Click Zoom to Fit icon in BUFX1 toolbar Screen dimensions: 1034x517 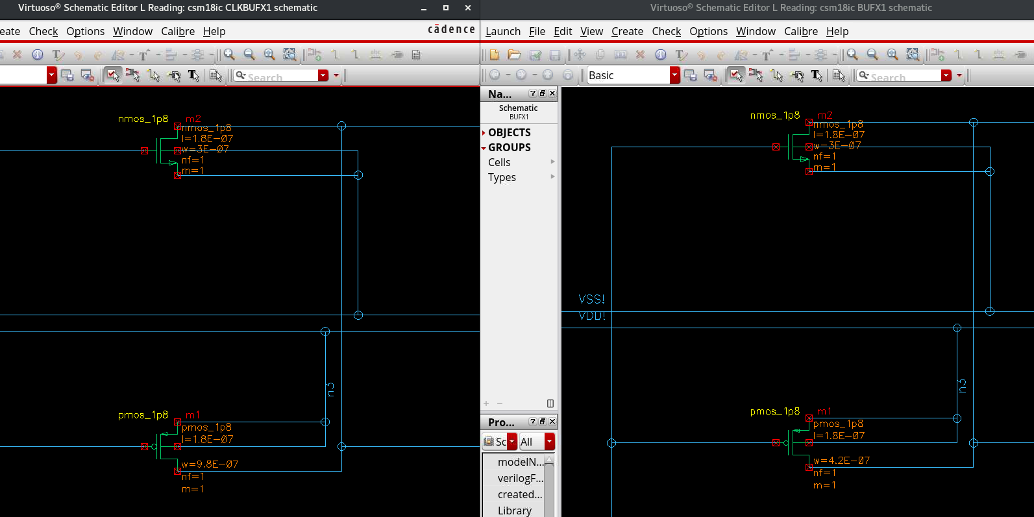[x=892, y=54]
